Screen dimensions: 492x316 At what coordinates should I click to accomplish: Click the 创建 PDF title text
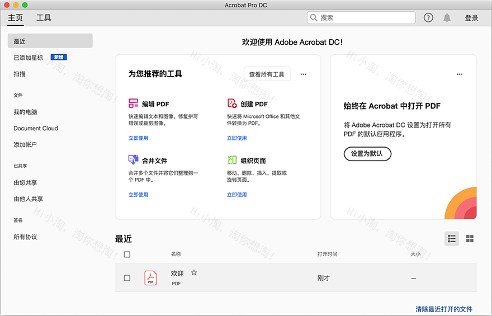pyautogui.click(x=254, y=104)
